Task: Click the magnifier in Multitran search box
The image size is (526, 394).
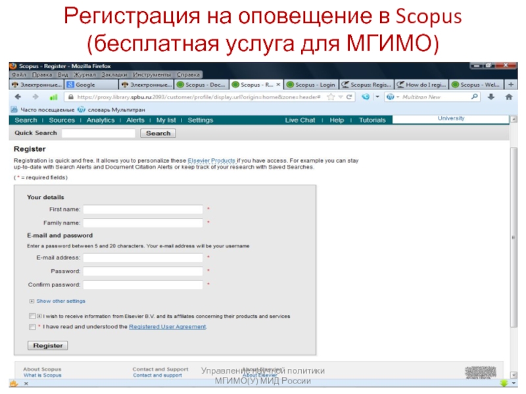Action: click(474, 97)
